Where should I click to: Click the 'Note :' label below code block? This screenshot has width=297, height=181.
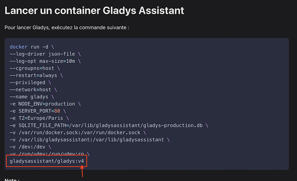(13, 179)
